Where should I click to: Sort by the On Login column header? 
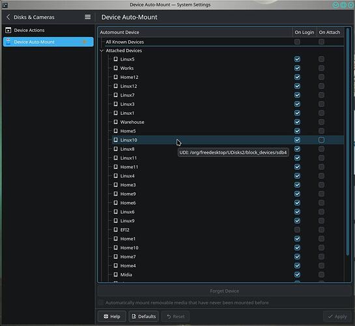pos(304,33)
